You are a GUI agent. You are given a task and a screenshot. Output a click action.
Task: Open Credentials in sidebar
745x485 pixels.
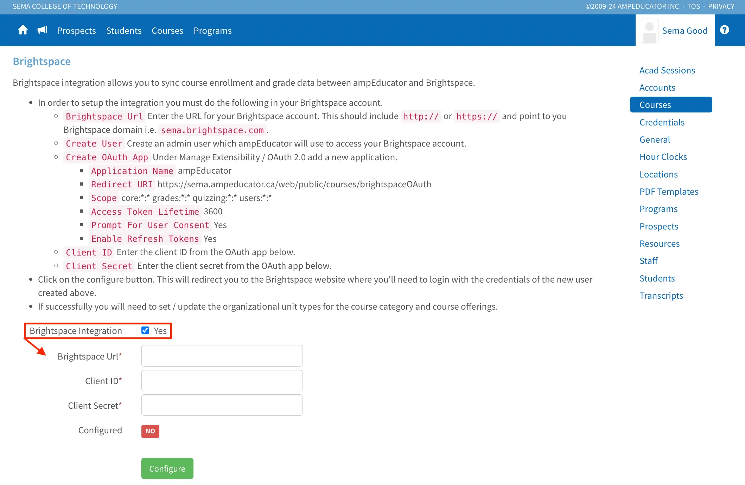coord(662,122)
